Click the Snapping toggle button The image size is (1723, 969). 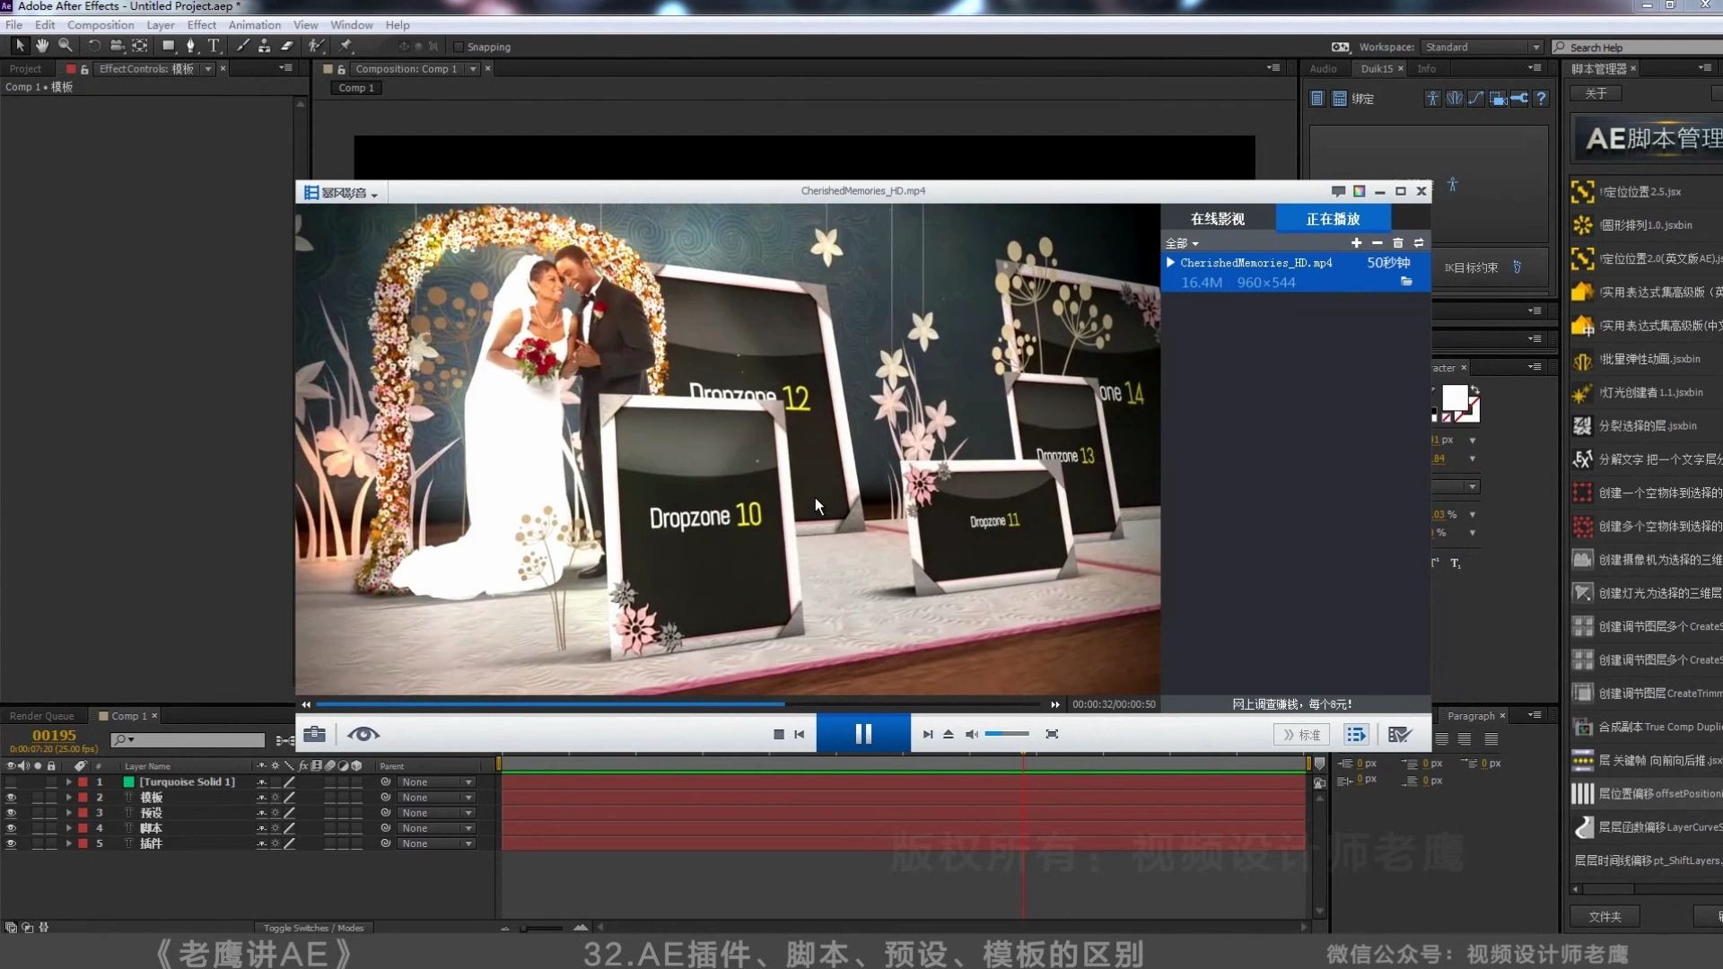point(458,46)
